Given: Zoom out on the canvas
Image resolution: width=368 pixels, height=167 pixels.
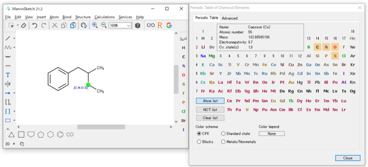Looking at the screenshot, I should 104,25.
